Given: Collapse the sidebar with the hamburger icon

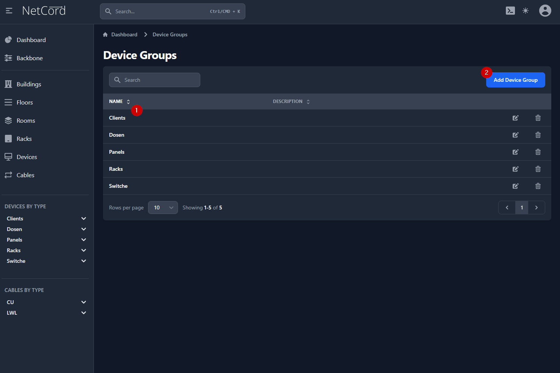Looking at the screenshot, I should 9,11.
